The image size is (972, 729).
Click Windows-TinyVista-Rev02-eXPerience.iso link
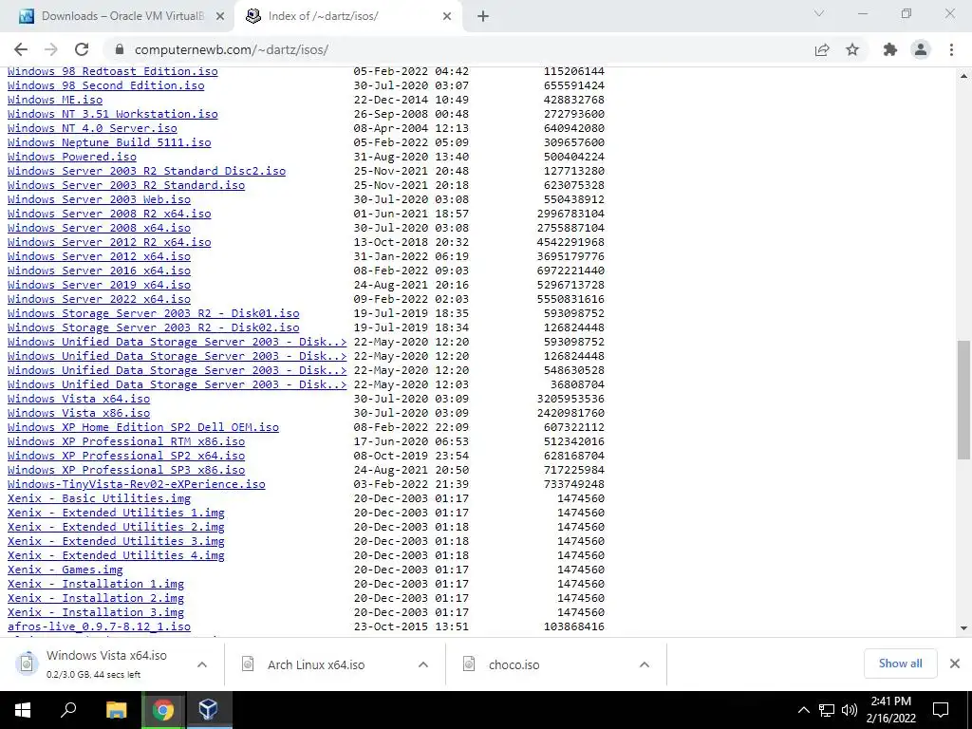point(137,485)
